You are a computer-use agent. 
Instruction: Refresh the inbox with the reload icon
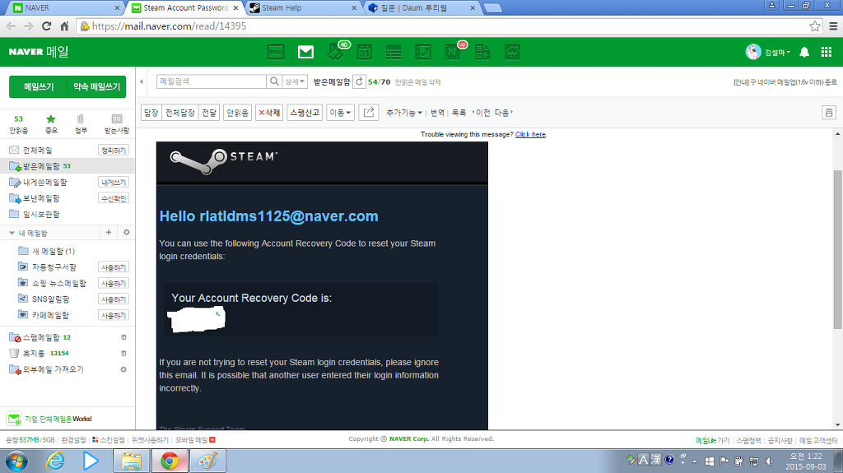[359, 81]
